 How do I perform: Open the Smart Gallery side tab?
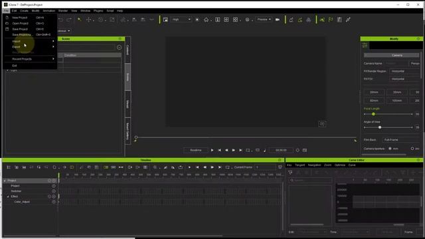pyautogui.click(x=127, y=131)
